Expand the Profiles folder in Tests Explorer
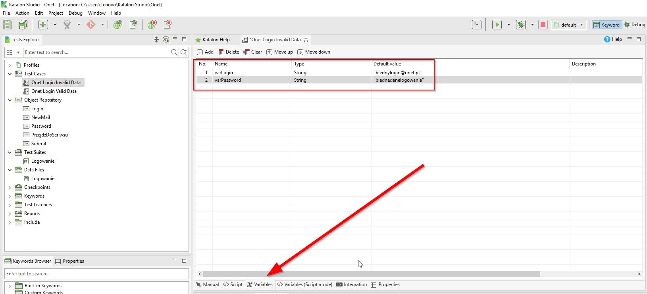The width and height of the screenshot is (647, 294). [10, 65]
